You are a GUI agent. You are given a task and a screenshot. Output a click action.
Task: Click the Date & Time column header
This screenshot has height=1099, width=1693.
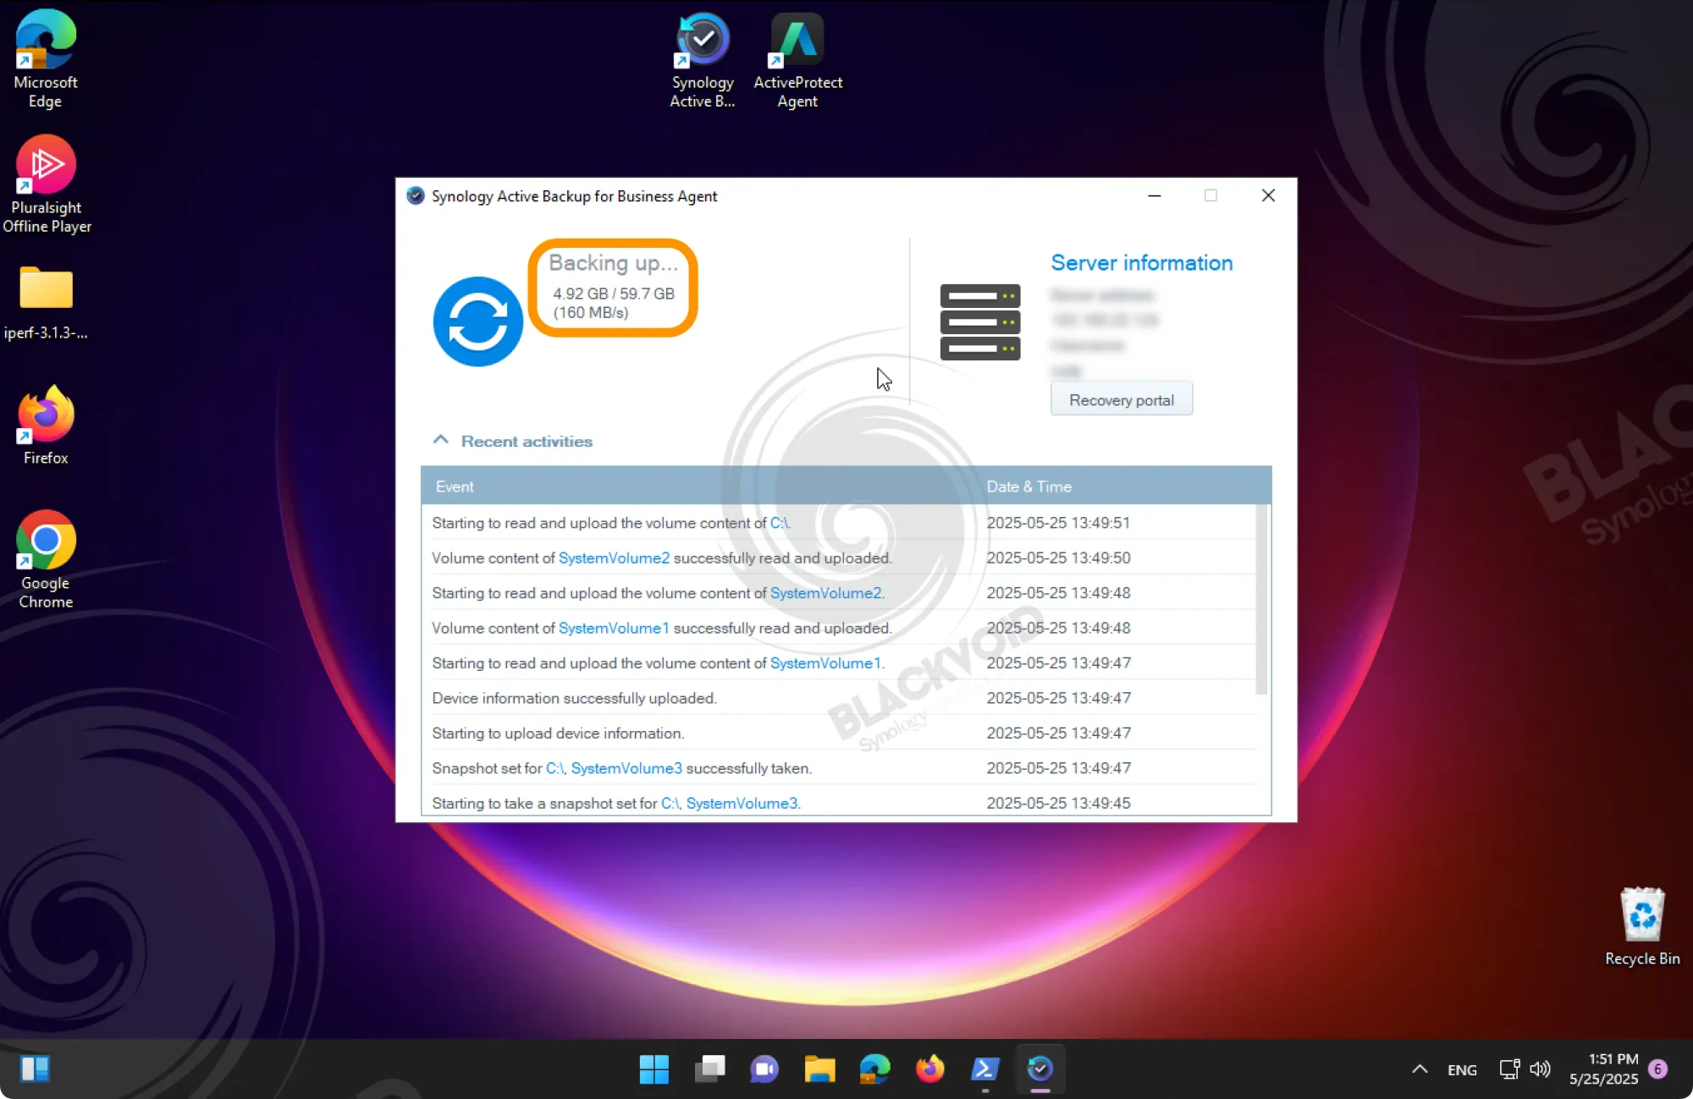(x=1028, y=486)
